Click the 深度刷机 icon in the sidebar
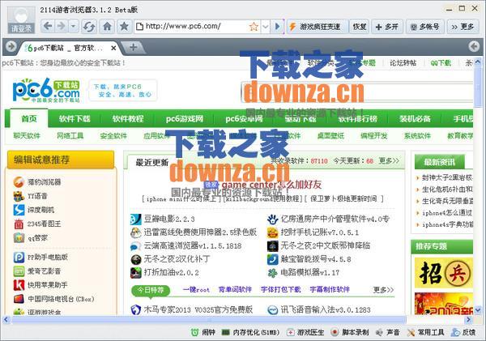This screenshot has width=486, height=341. tap(19, 210)
